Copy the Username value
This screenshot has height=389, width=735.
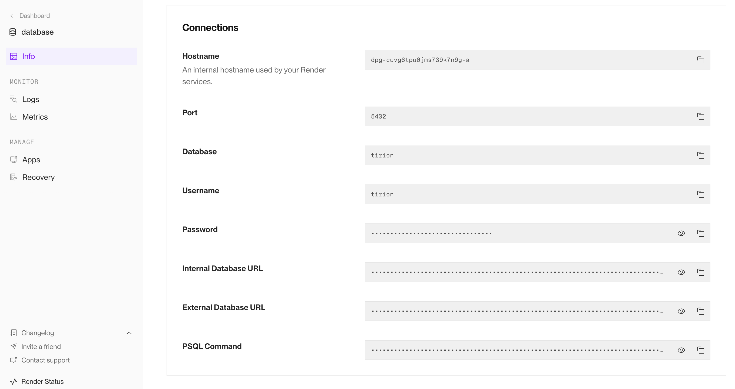coord(700,194)
